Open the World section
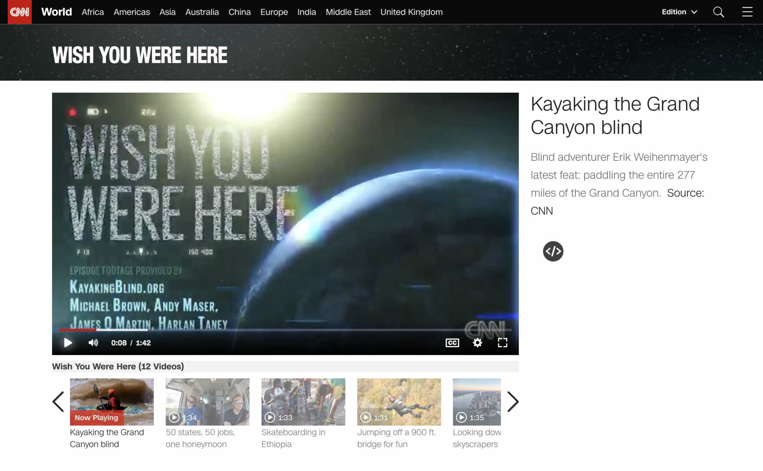This screenshot has height=471, width=763. pyautogui.click(x=56, y=12)
